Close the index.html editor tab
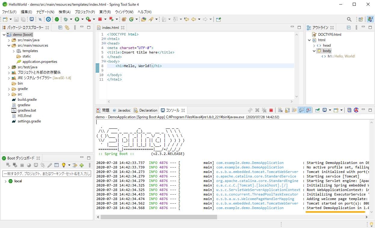 123,28
